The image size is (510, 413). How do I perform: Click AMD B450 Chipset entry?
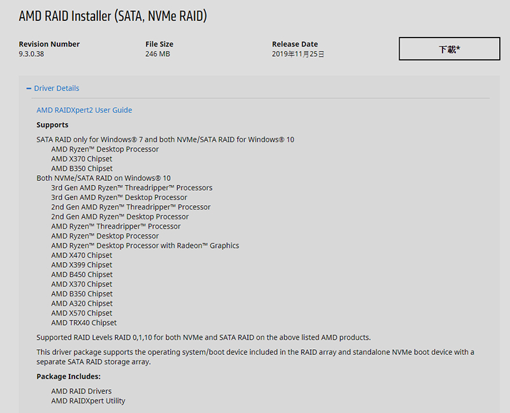(82, 275)
